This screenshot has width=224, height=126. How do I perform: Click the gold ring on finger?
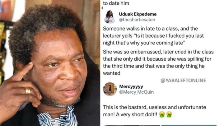(28, 91)
